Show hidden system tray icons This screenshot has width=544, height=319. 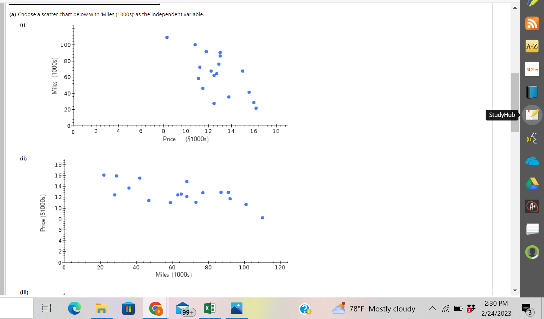pyautogui.click(x=432, y=309)
